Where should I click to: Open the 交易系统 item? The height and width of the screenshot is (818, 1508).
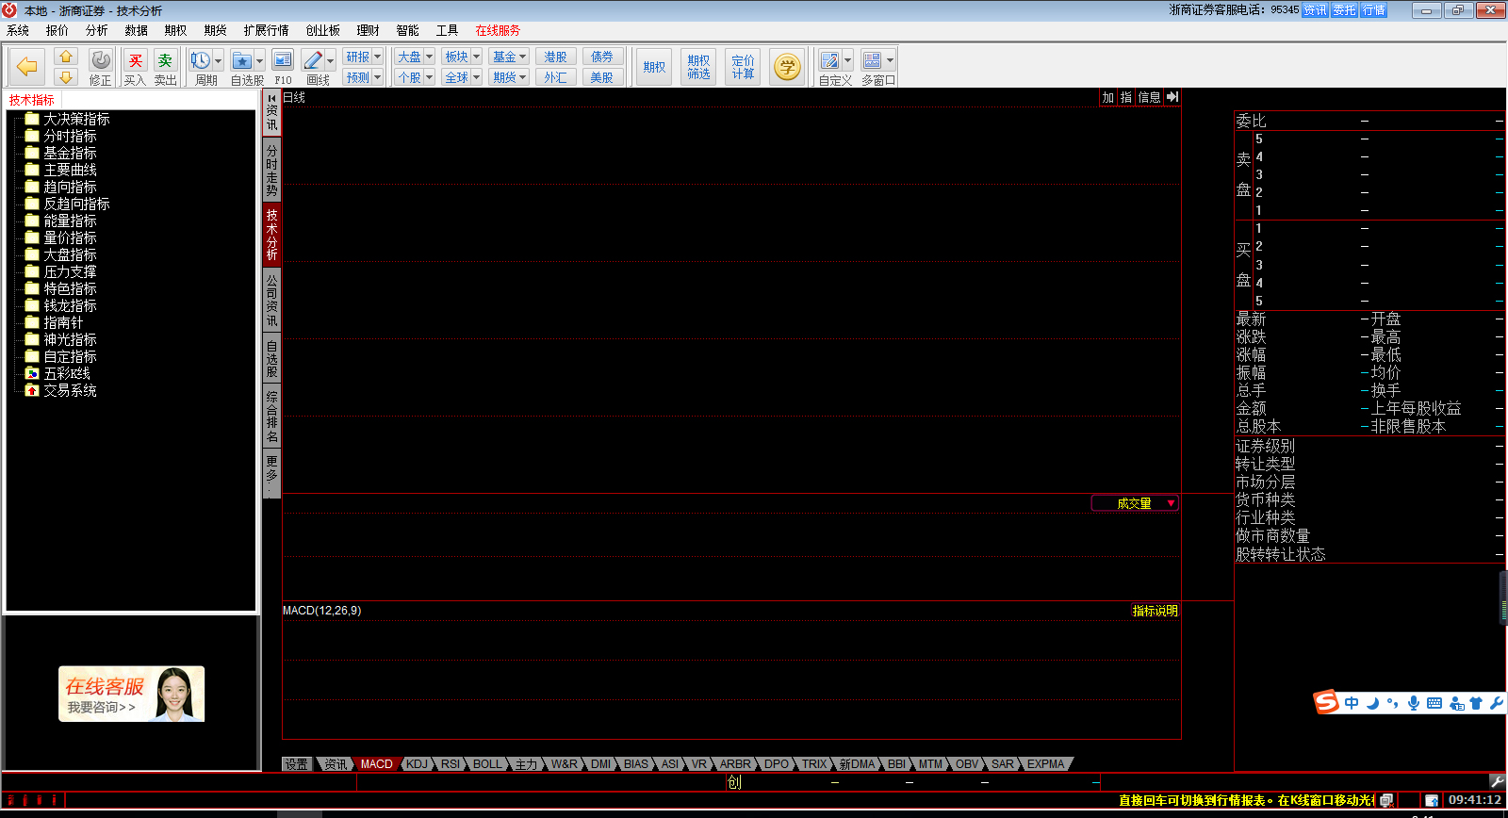[61, 390]
